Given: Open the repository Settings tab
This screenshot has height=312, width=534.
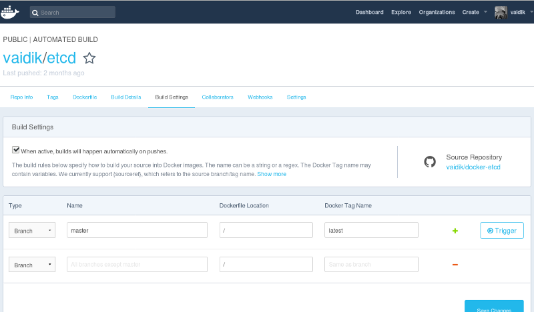Looking at the screenshot, I should [296, 97].
